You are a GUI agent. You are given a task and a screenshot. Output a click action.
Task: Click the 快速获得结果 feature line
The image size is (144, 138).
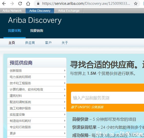point(108,127)
